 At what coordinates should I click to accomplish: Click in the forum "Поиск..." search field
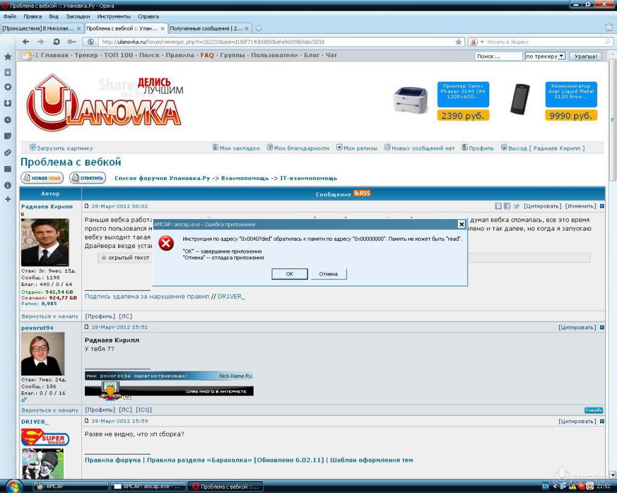point(498,56)
